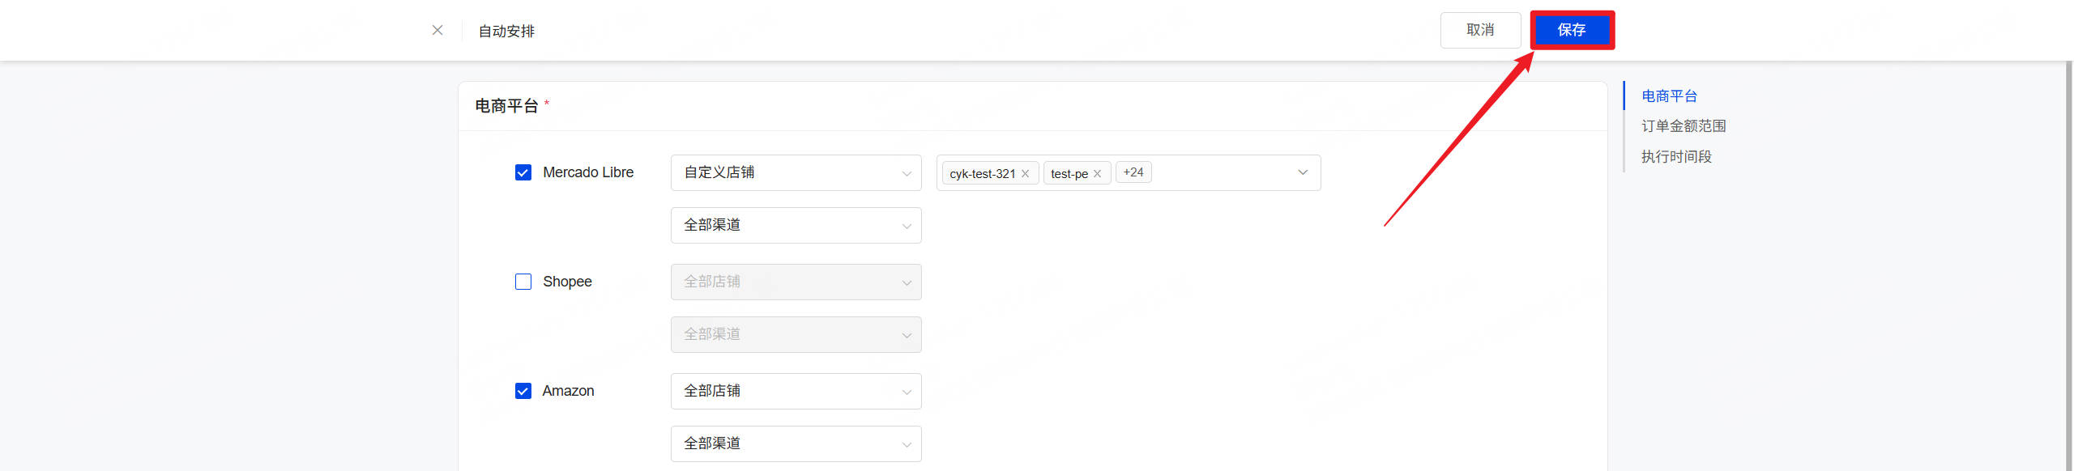Expand the selected stores multi-select arrow
This screenshot has height=471, width=2074.
tap(1303, 172)
